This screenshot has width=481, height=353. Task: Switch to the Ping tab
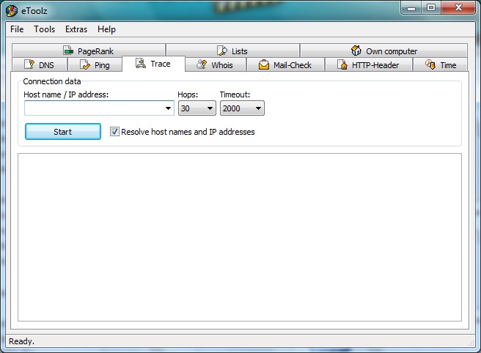[95, 64]
